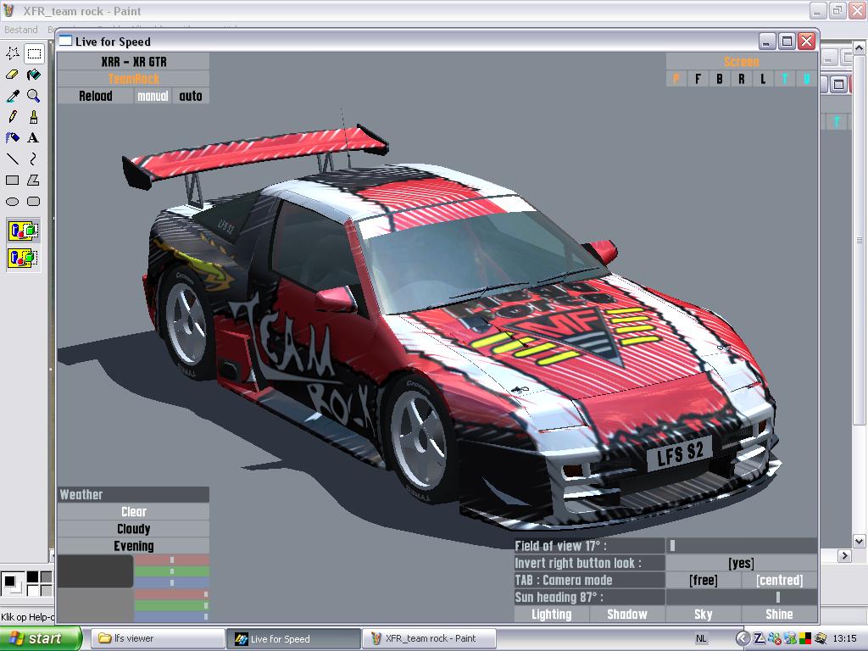Click the NL language indicator in tray
The height and width of the screenshot is (651, 868).
701,638
